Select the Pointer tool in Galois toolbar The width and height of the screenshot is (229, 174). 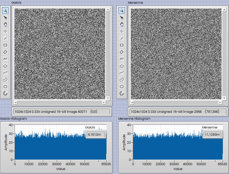[5, 18]
